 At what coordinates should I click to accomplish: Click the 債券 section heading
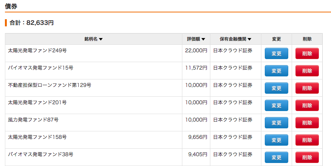pyautogui.click(x=11, y=6)
